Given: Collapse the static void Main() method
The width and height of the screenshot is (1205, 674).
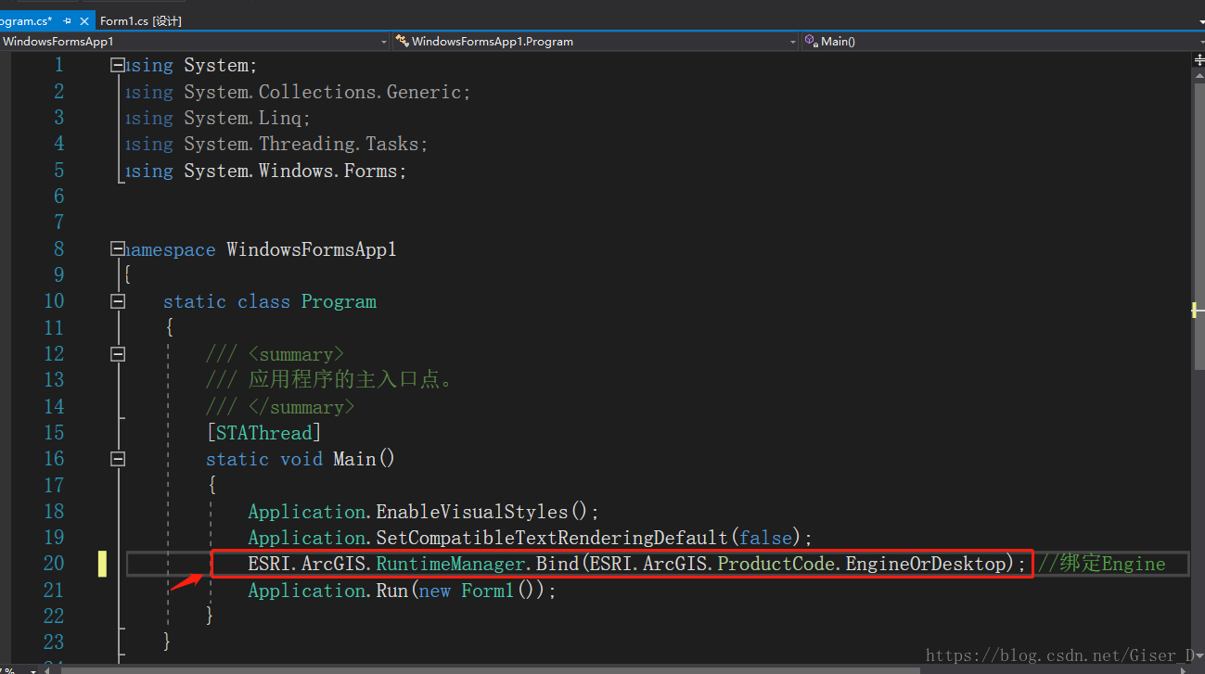Looking at the screenshot, I should [x=117, y=459].
